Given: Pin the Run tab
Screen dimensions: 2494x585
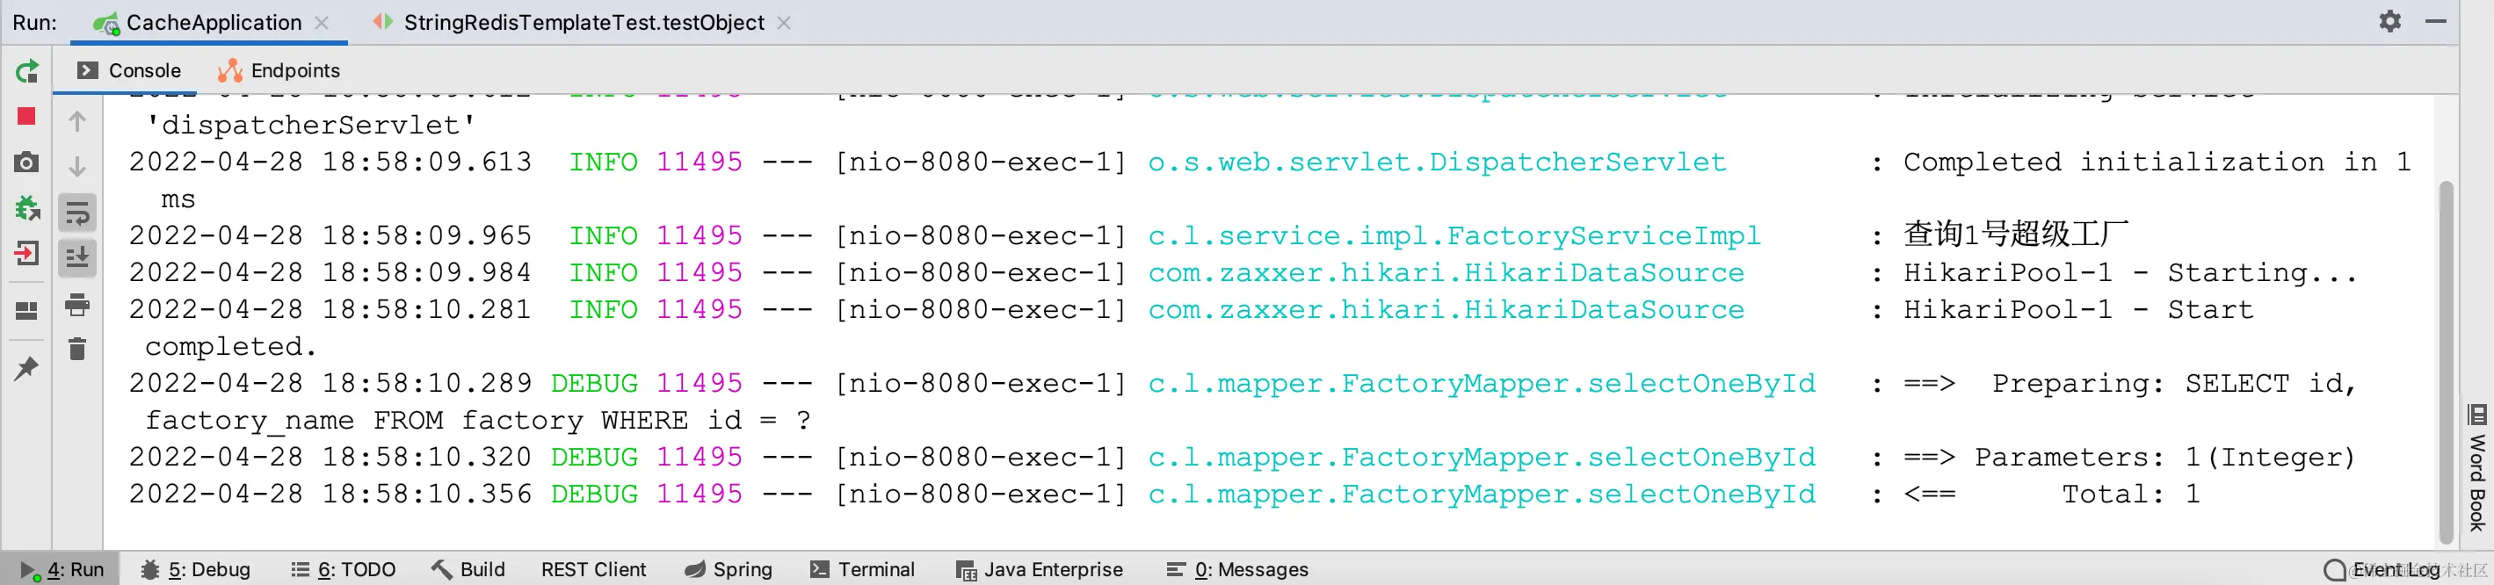Looking at the screenshot, I should pos(27,368).
